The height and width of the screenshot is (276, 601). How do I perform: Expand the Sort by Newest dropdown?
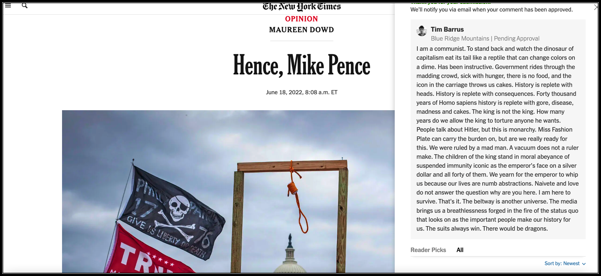pyautogui.click(x=565, y=264)
